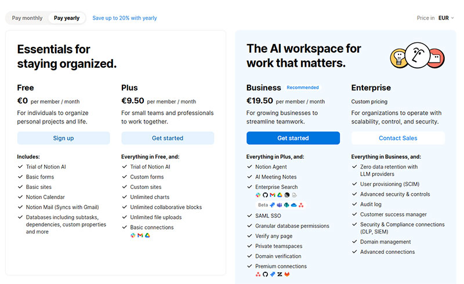Click Microsoft Teams icon in Beta row
The image size is (464, 284).
click(x=280, y=205)
